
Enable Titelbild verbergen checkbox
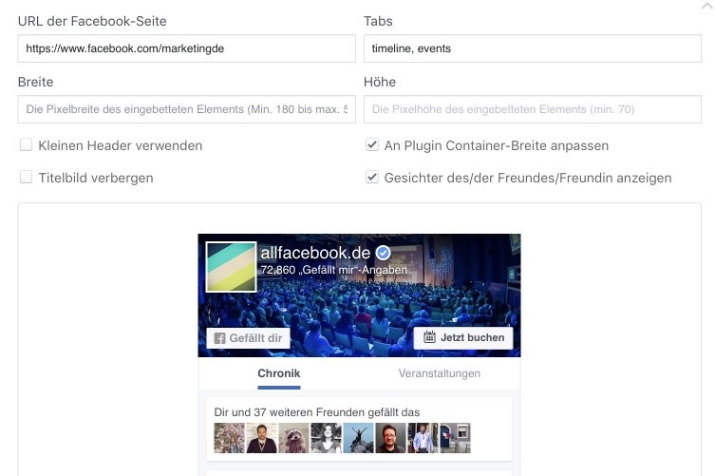26,177
